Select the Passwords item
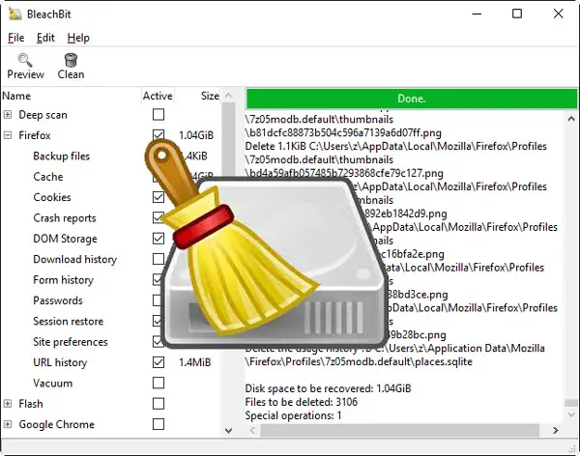The height and width of the screenshot is (456, 580). pos(58,300)
